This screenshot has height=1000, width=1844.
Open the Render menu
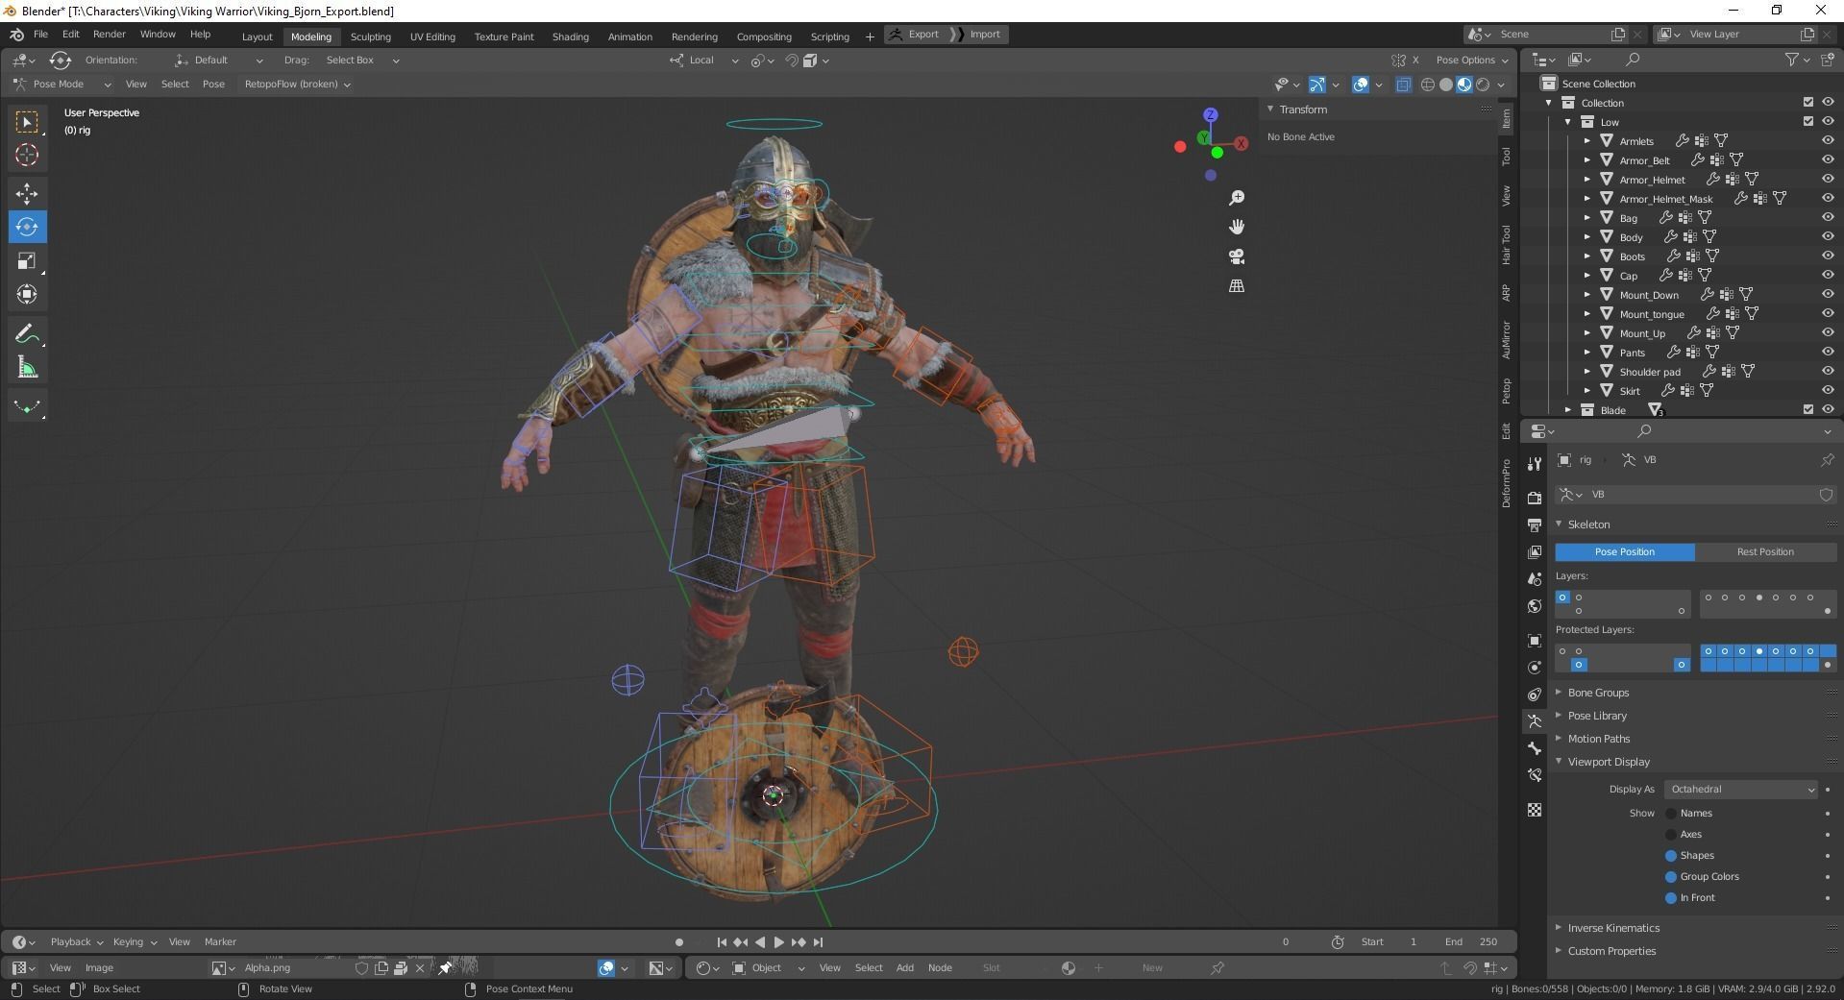[109, 35]
